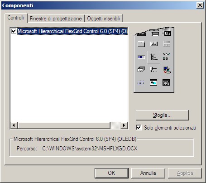Image resolution: width=206 pixels, height=183 pixels.
Task: Uncheck Microsoft Hierarchical FlexGrid Control checkbox
Action: coord(14,31)
